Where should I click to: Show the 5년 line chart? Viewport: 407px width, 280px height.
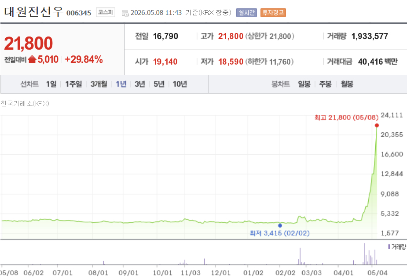point(159,84)
